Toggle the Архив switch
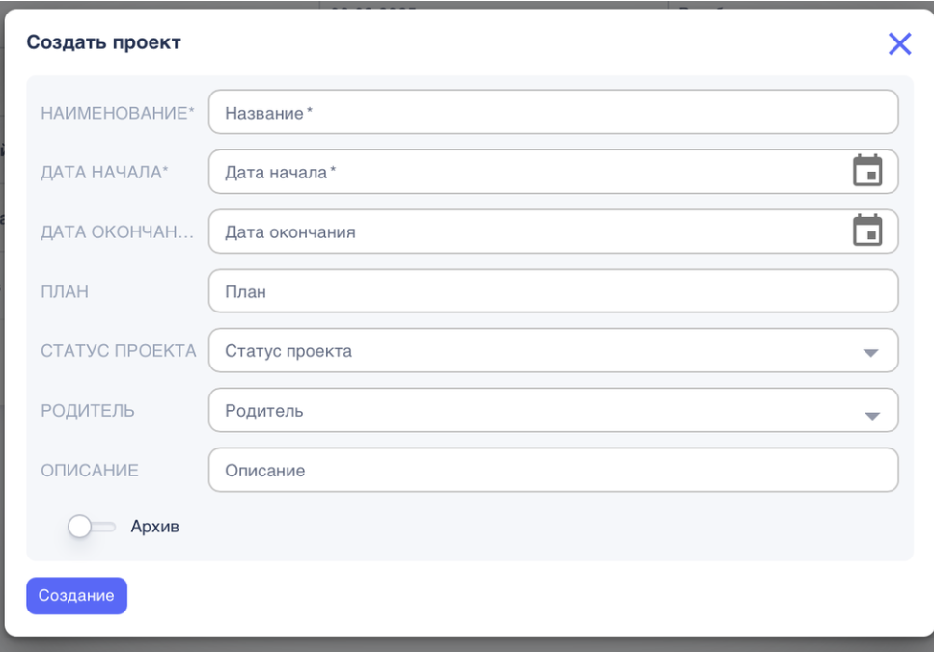934x652 pixels. pyautogui.click(x=92, y=527)
